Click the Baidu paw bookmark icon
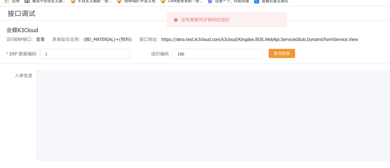The image size is (390, 168). [210, 1]
